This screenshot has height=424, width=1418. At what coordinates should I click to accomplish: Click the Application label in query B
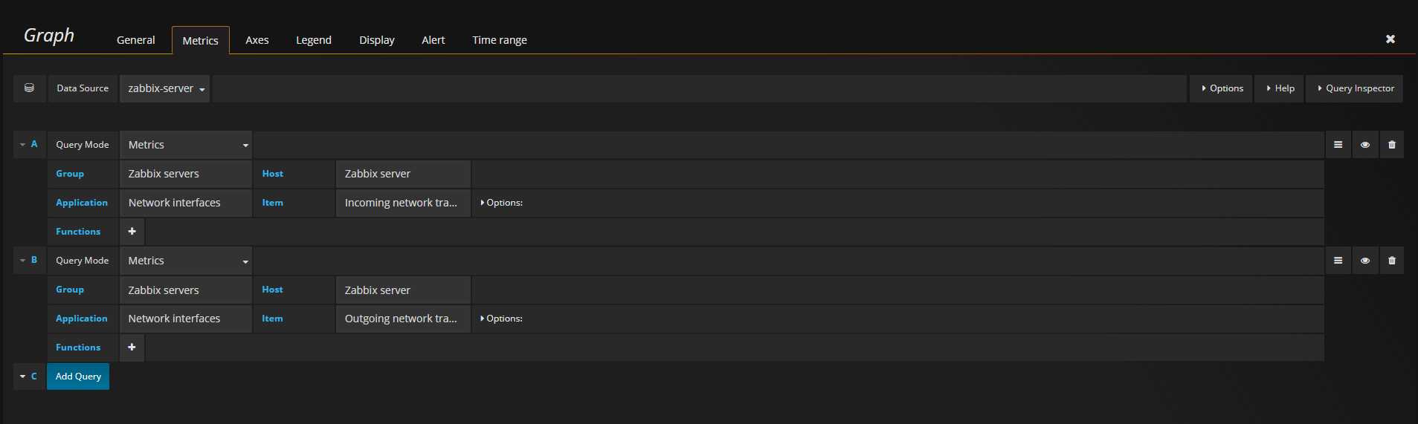(x=82, y=319)
